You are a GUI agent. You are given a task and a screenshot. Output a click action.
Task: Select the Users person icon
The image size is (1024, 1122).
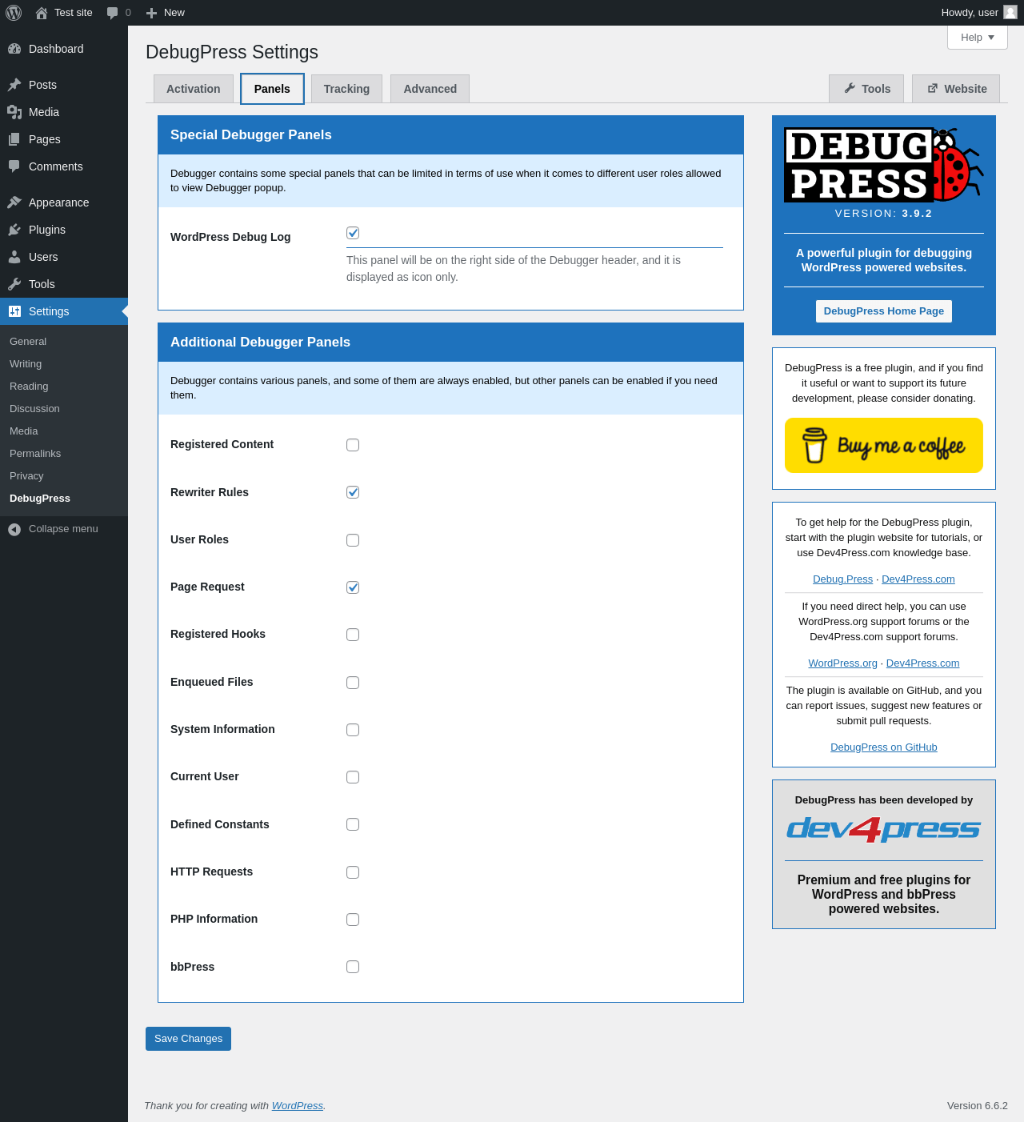14,257
